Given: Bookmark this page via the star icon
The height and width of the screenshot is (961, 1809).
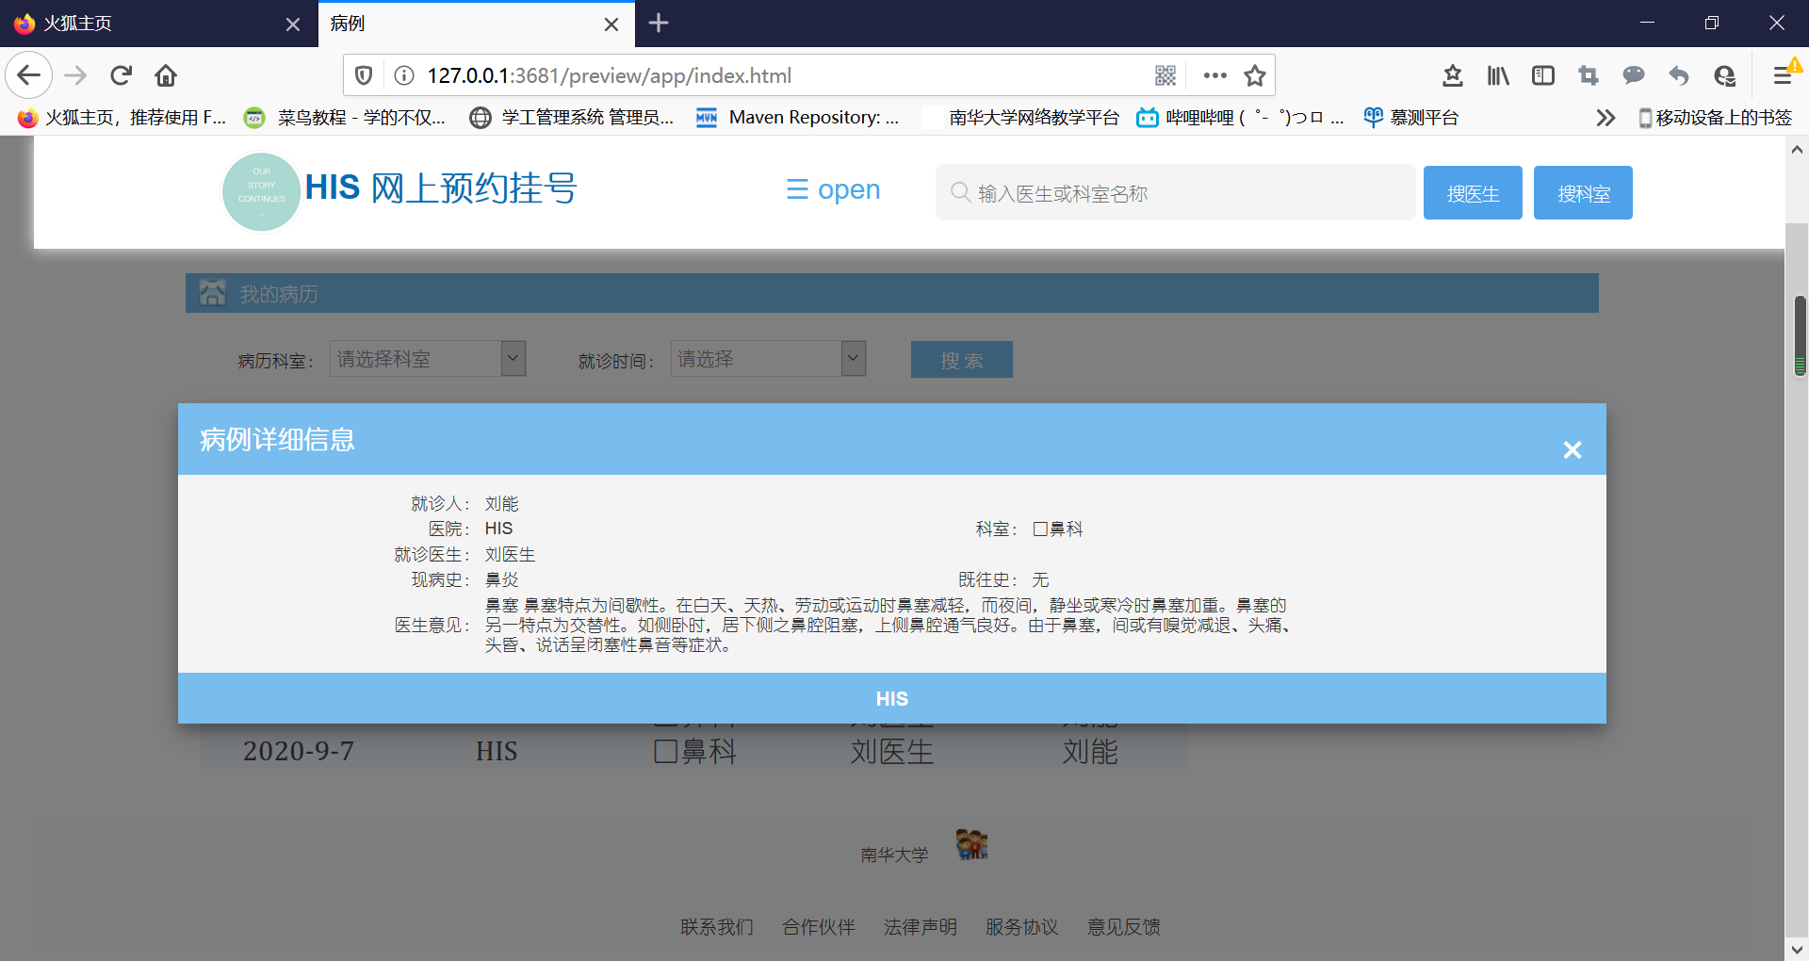Looking at the screenshot, I should [1255, 75].
